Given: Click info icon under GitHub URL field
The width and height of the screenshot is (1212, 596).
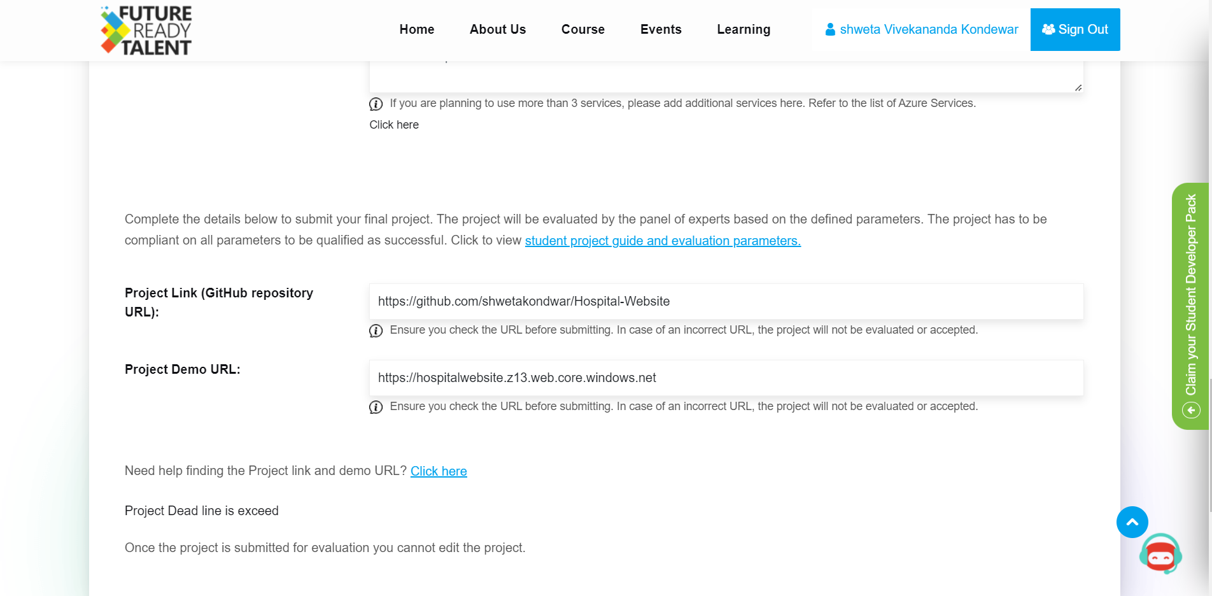Looking at the screenshot, I should click(x=376, y=330).
